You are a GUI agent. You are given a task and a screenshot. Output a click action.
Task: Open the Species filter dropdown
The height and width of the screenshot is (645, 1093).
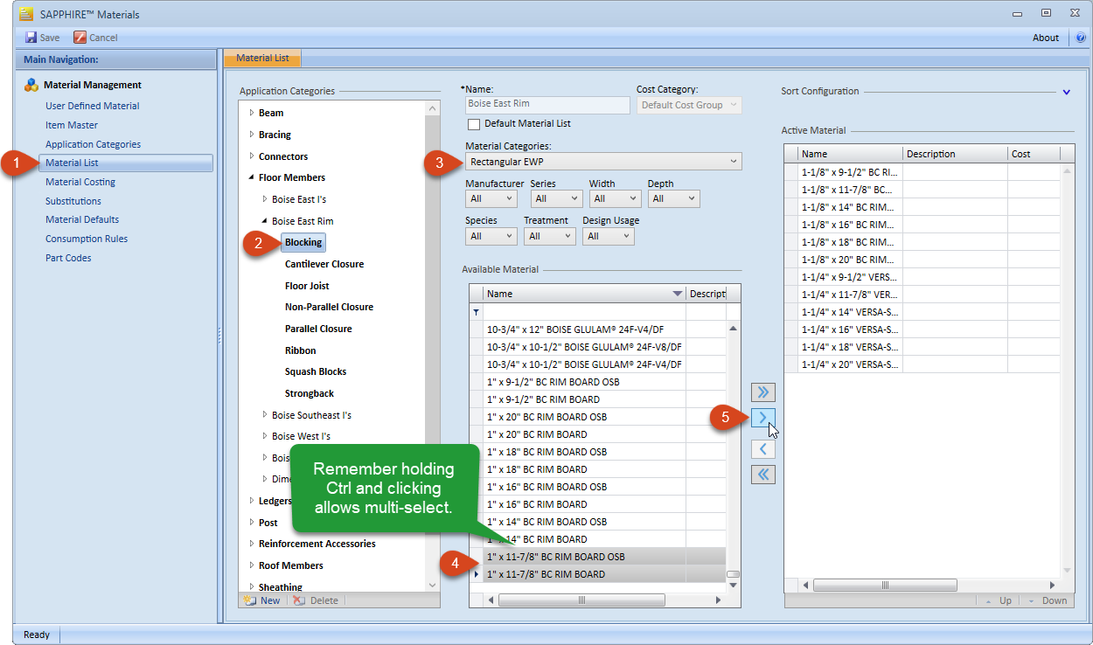point(491,236)
